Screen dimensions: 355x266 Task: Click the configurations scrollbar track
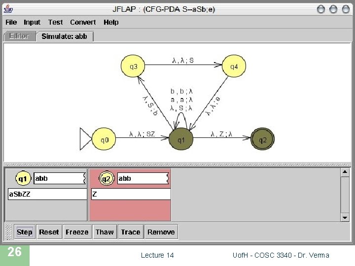pos(345,195)
